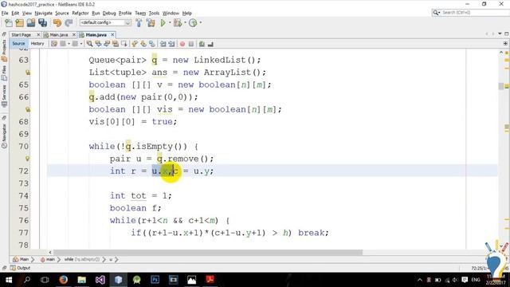Click the Comment code icon

click(202, 44)
